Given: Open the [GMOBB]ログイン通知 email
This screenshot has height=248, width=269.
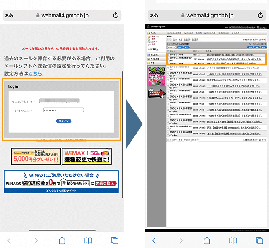Looking at the screenshot, I should click(231, 55).
